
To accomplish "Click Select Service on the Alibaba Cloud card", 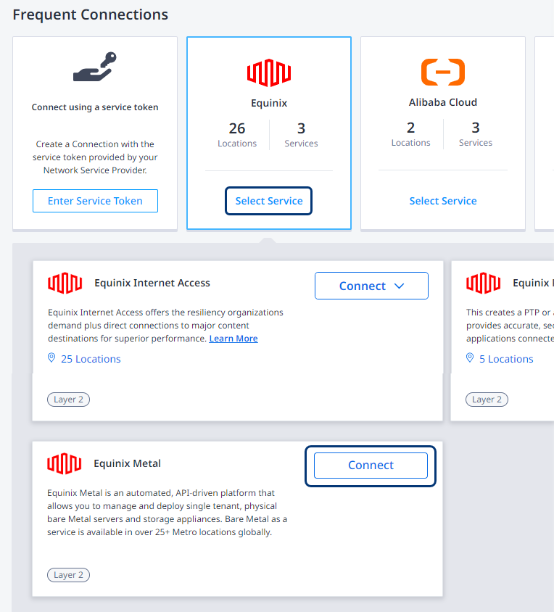I will pyautogui.click(x=443, y=201).
